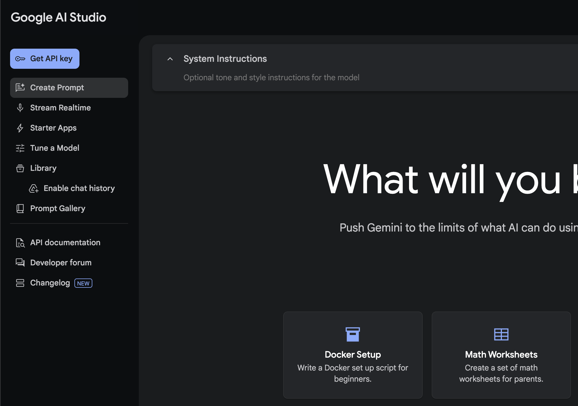The width and height of the screenshot is (578, 406).
Task: Click the API documentation page icon
Action: (x=20, y=243)
